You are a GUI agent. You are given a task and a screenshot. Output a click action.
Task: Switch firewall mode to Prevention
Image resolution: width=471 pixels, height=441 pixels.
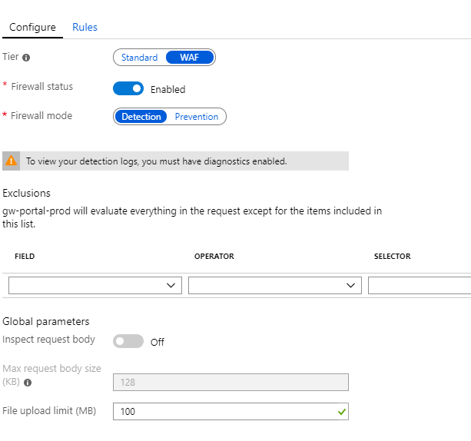point(197,117)
